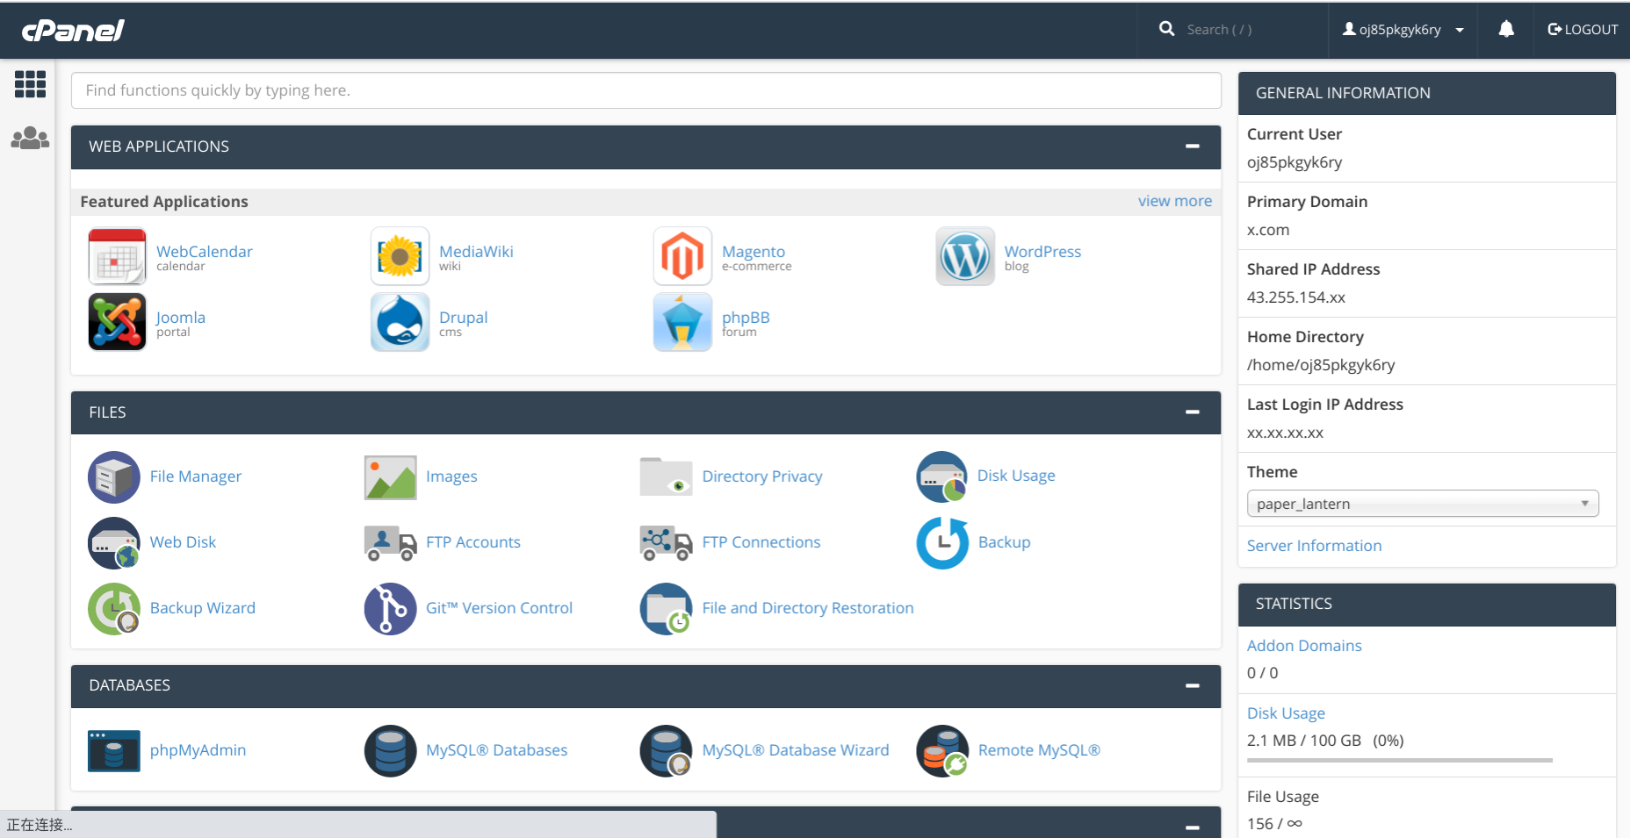
Task: Collapse the Web Applications section
Action: [1192, 147]
